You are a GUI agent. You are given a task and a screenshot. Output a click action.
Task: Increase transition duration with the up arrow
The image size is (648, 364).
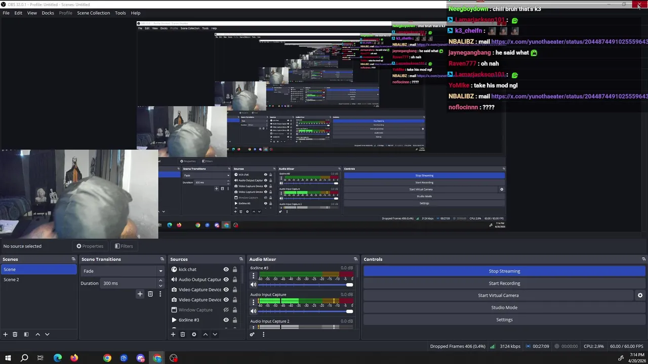click(x=160, y=281)
